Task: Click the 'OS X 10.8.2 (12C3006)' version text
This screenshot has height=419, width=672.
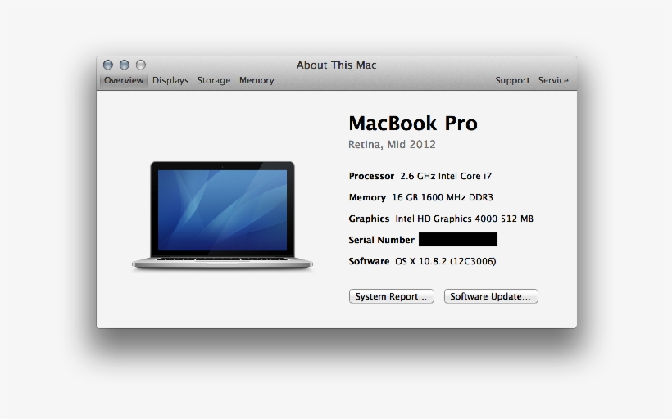Action: click(445, 261)
